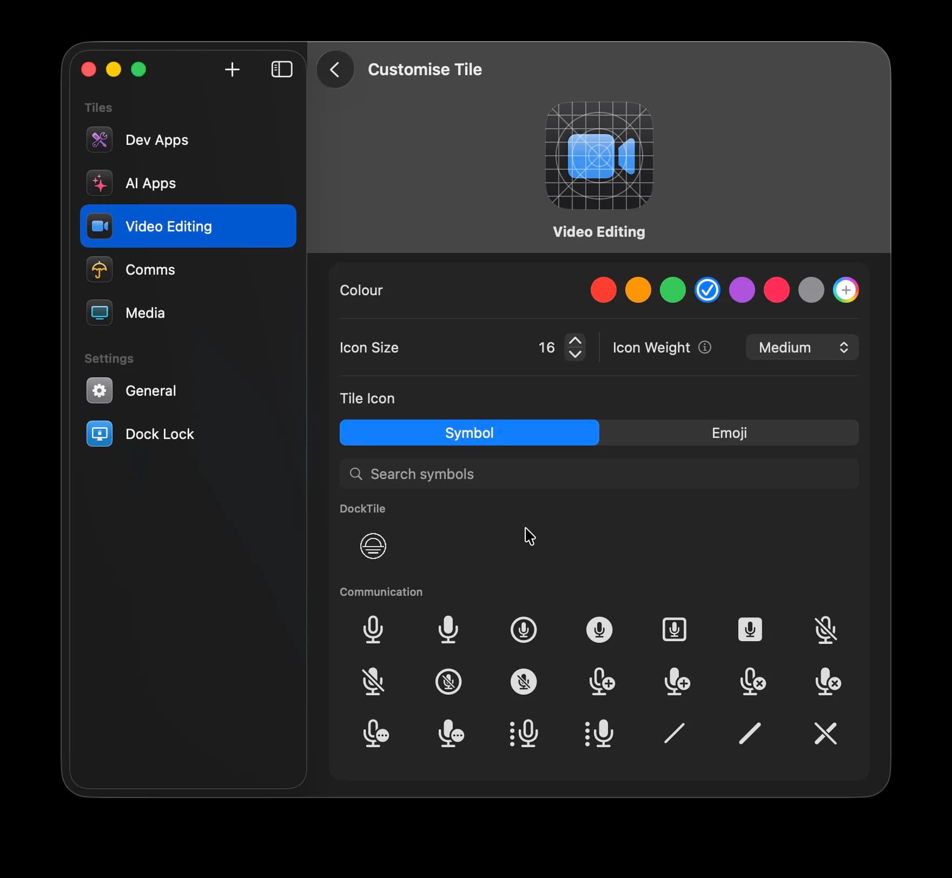Image resolution: width=952 pixels, height=878 pixels.
Task: Choose the pink colour swatch
Action: [x=777, y=290]
